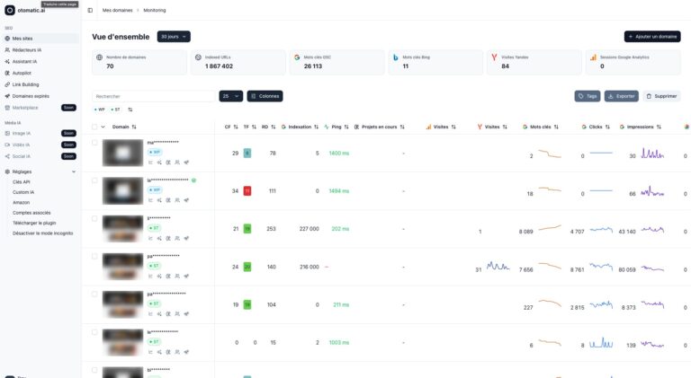Open the 30 jours period dropdown
The image size is (691, 378).
coord(174,37)
